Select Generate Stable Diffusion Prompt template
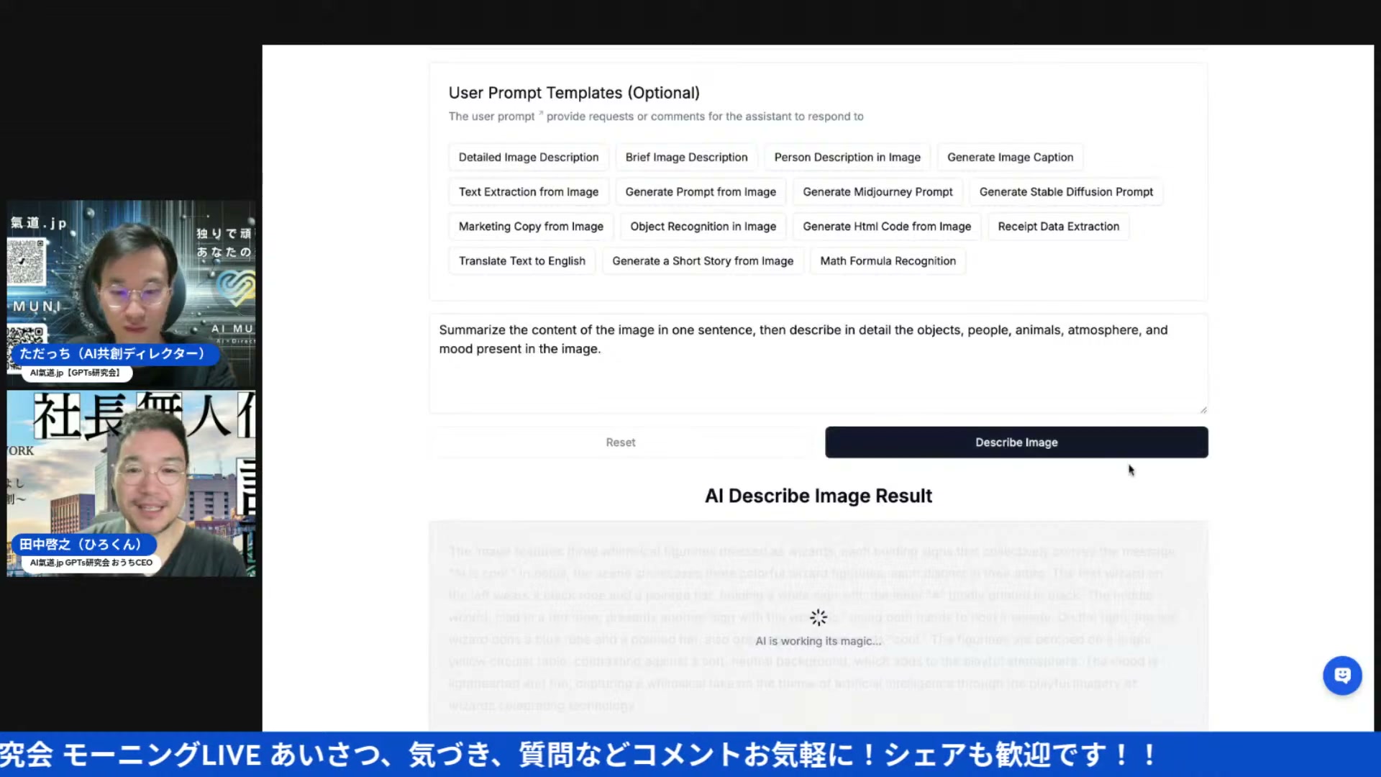 pyautogui.click(x=1066, y=192)
